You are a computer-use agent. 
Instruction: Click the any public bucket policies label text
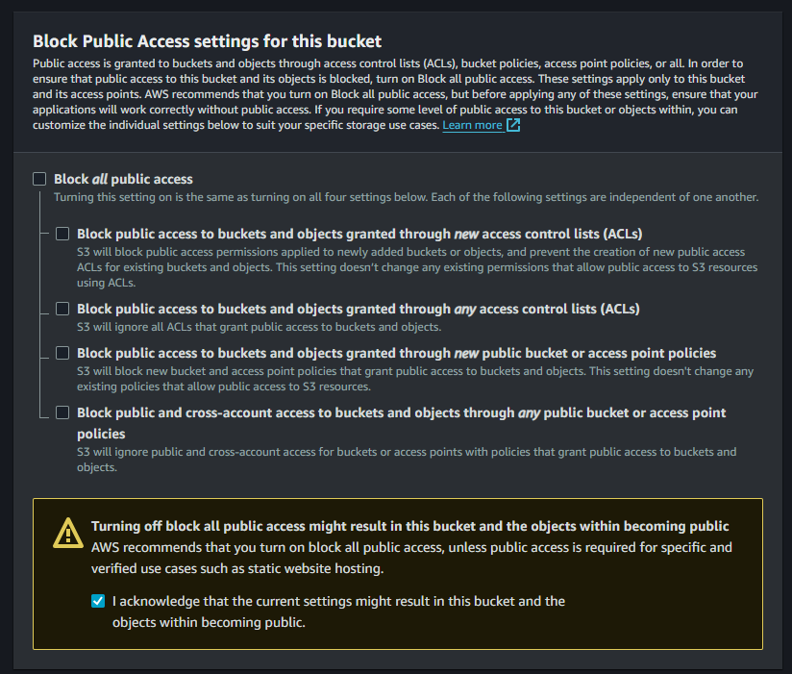[401, 412]
